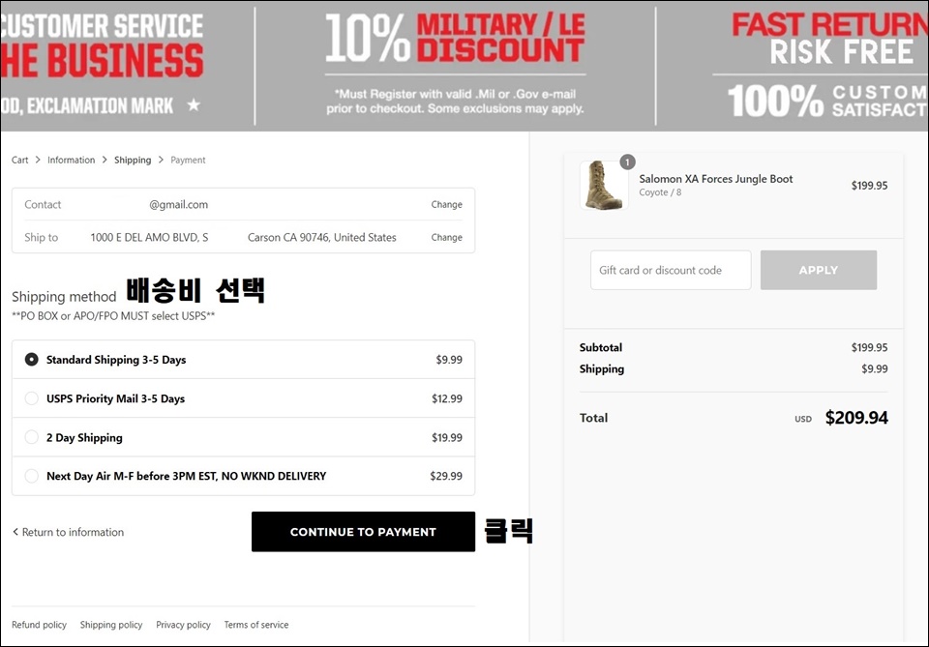
Task: Click the quantity badge on boot thumbnail
Action: tap(627, 162)
